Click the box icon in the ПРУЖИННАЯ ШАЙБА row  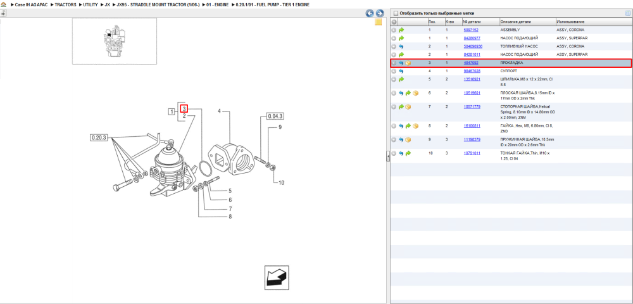tap(408, 140)
